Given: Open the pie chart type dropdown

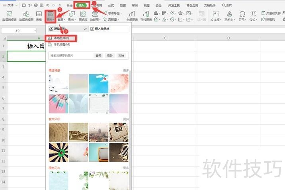Looking at the screenshot, I should [x=173, y=19].
